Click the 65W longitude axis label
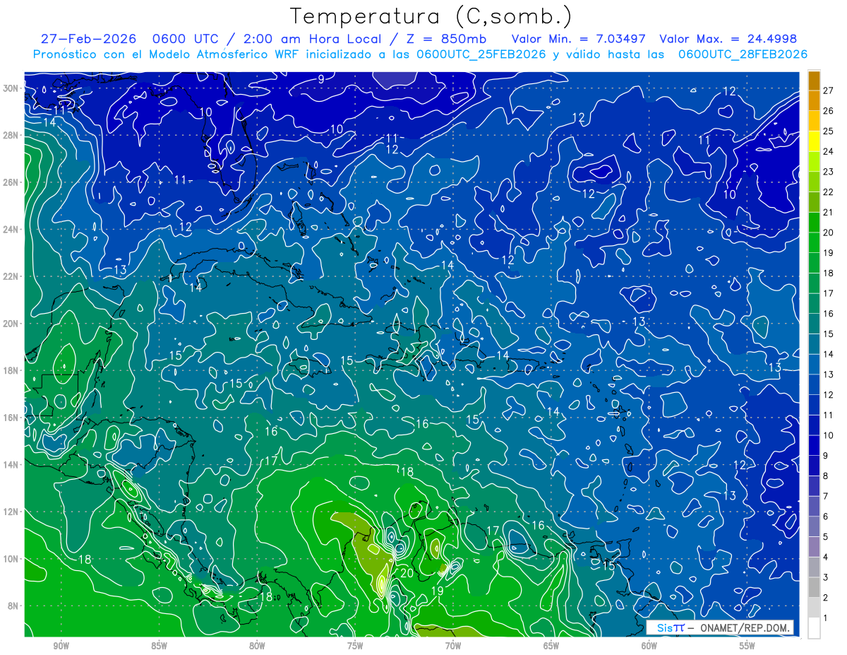847x655 pixels. pos(551,646)
